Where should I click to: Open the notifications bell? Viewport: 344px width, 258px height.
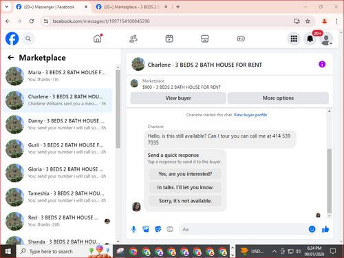coord(310,39)
